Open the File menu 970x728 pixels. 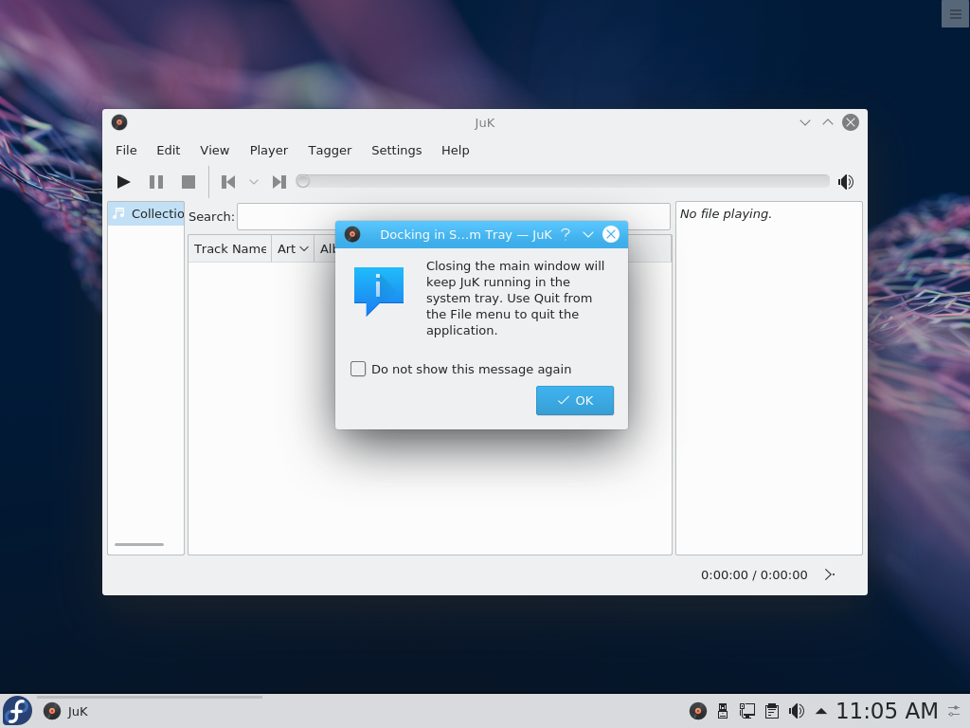126,151
